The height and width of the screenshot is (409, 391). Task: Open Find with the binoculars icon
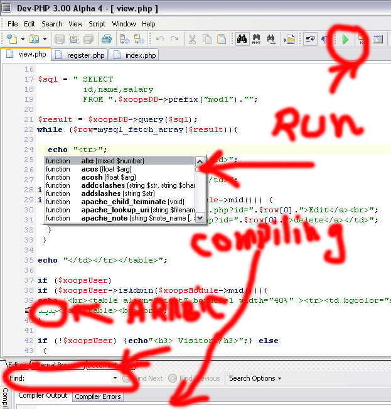pyautogui.click(x=242, y=39)
